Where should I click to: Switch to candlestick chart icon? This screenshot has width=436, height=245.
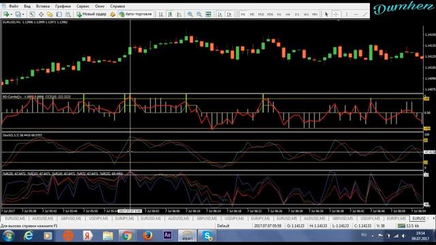coord(170,14)
